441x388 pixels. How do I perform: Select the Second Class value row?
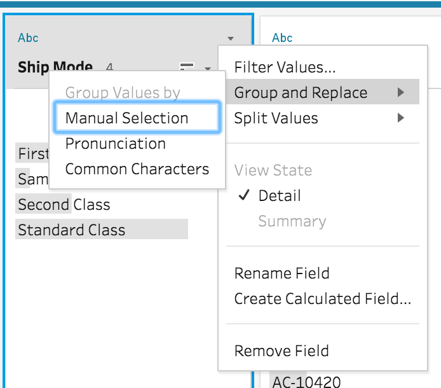tap(64, 205)
